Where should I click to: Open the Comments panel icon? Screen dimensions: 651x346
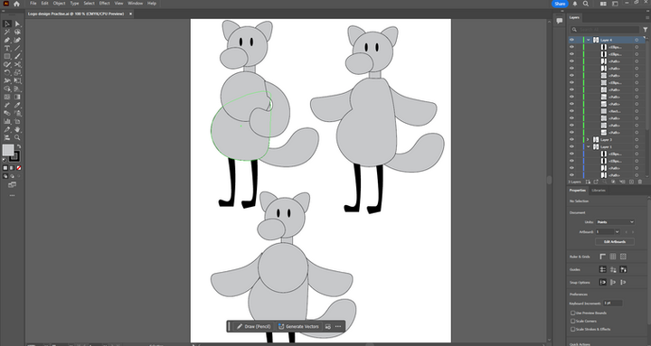560,21
